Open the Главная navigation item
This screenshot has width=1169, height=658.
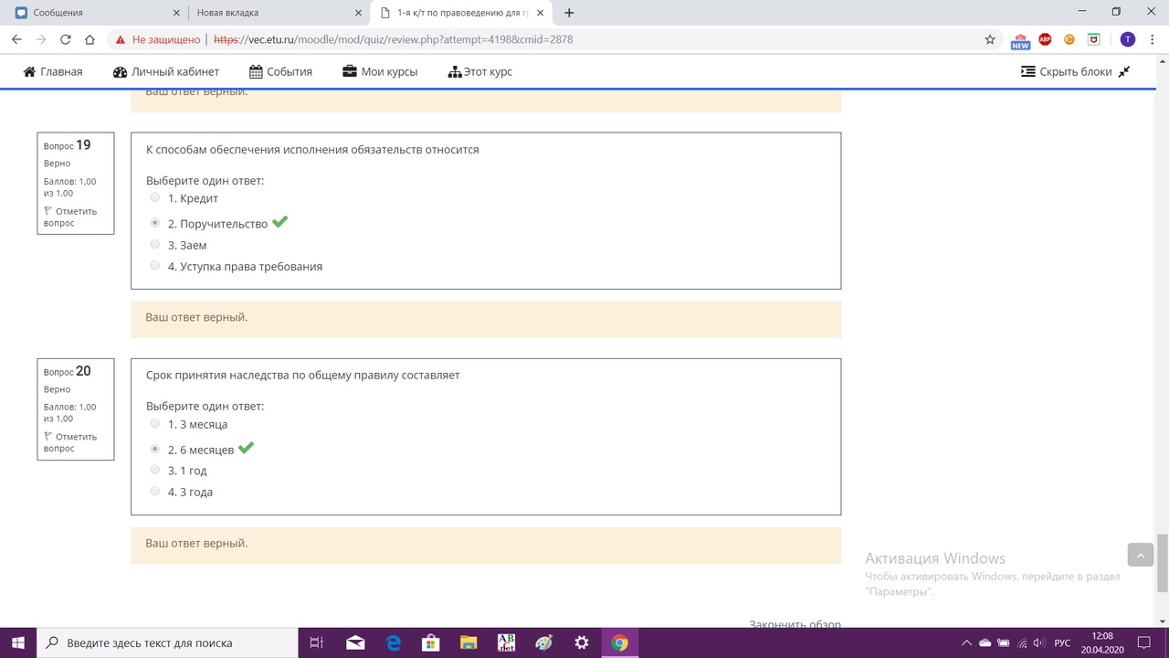pyautogui.click(x=53, y=71)
